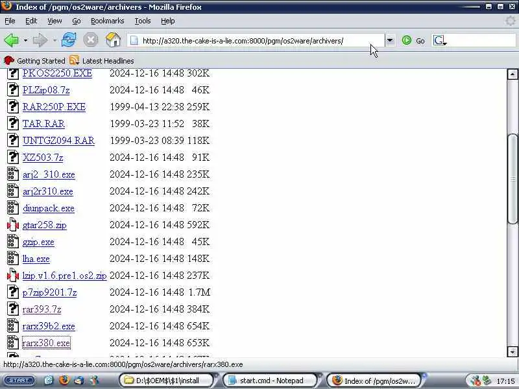
Task: Click the gzip.exe link
Action: tap(38, 242)
